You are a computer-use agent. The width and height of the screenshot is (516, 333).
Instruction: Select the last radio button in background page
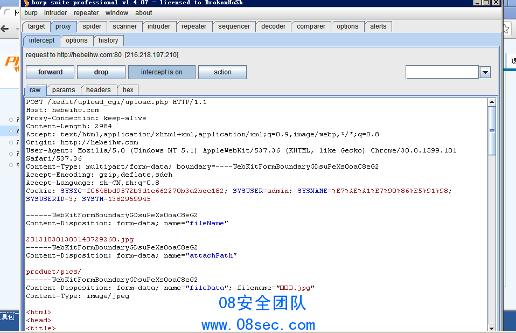[11, 165]
